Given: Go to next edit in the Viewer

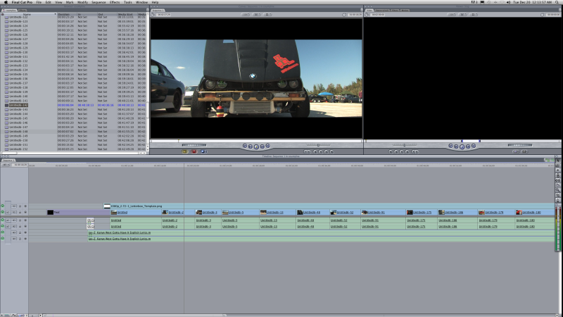Looking at the screenshot, I should (x=474, y=146).
